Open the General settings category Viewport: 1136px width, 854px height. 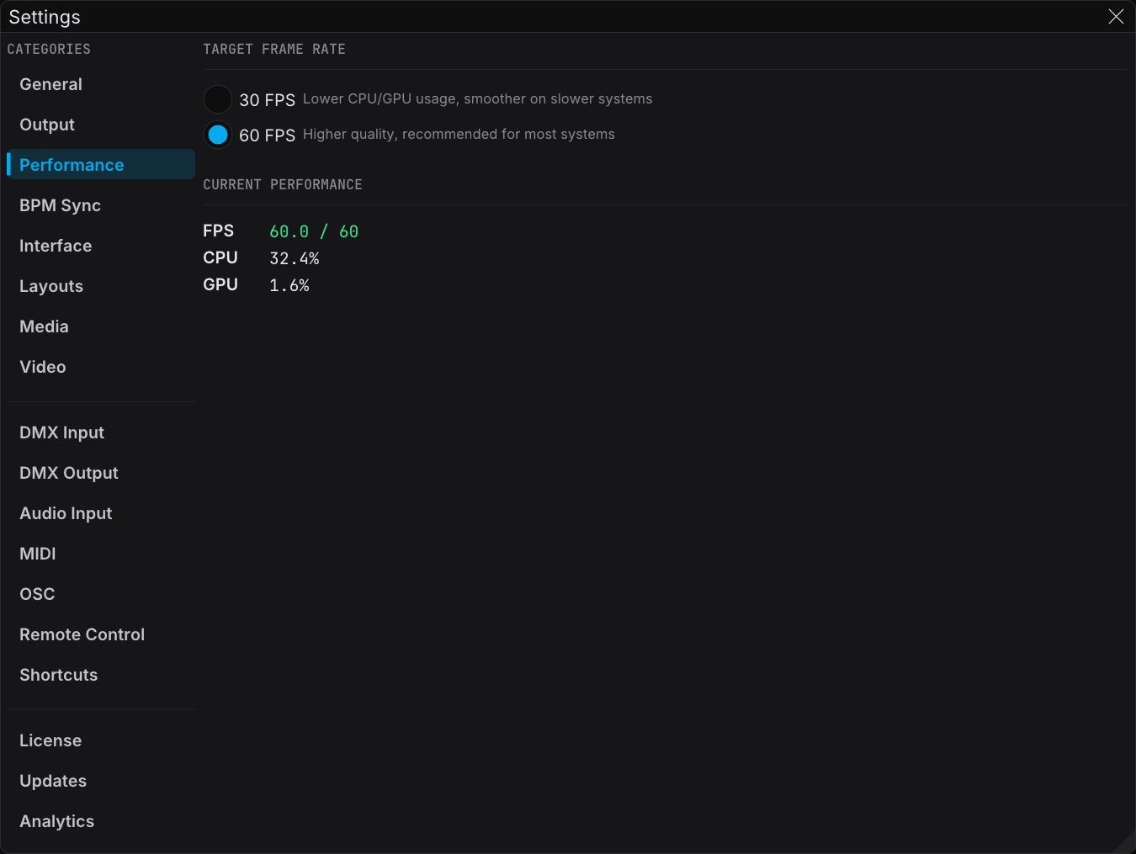(101, 84)
